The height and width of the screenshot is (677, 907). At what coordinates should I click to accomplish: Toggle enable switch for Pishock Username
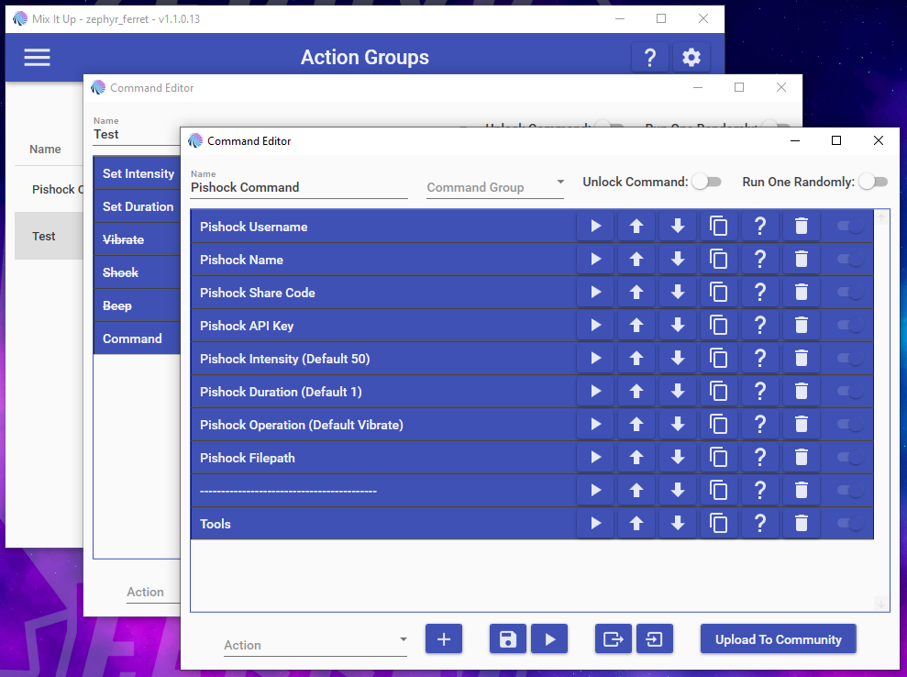(x=850, y=227)
